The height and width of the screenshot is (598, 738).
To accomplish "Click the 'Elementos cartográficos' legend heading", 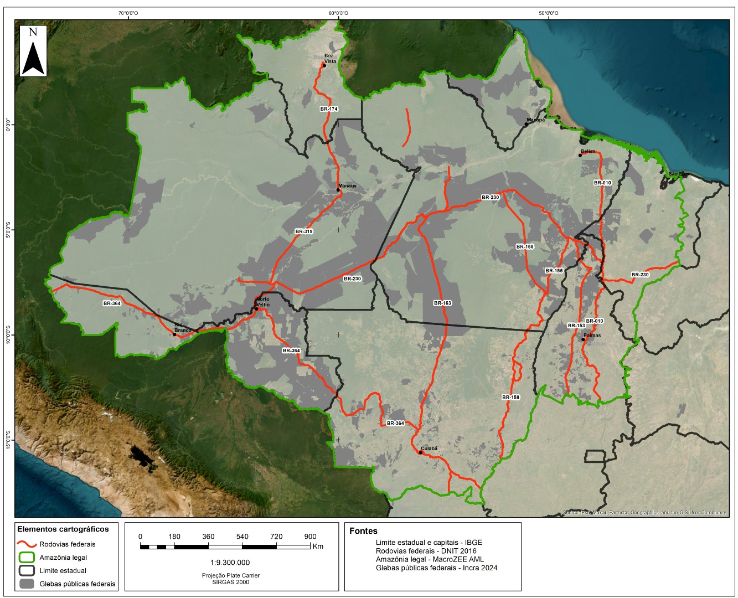I will click(63, 529).
